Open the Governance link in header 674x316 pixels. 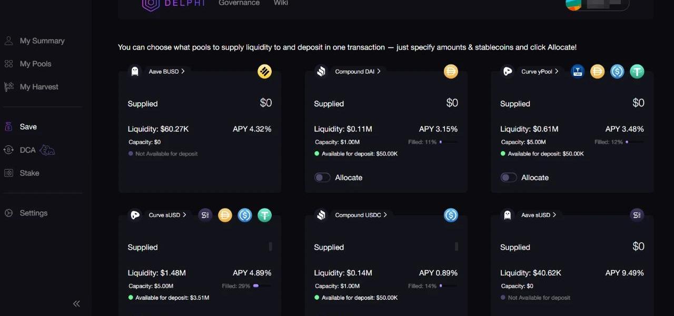click(239, 3)
